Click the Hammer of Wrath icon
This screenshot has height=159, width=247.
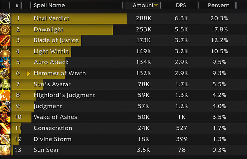tap(5, 74)
